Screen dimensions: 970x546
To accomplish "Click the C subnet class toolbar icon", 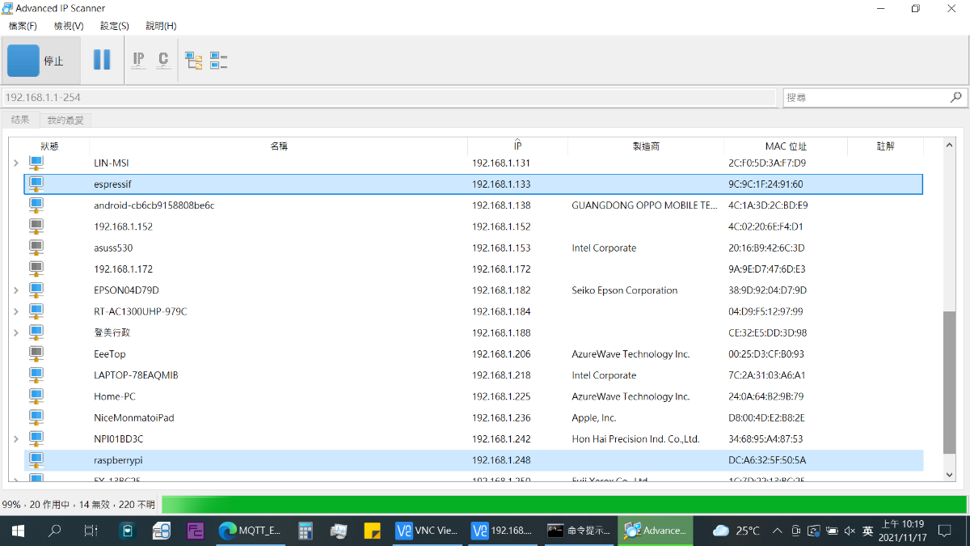I will tap(163, 60).
